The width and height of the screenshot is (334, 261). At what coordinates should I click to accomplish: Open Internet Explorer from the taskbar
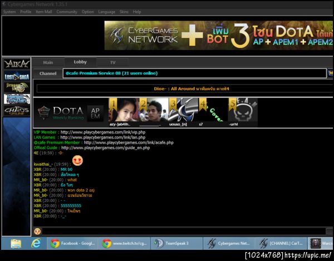pos(36,243)
